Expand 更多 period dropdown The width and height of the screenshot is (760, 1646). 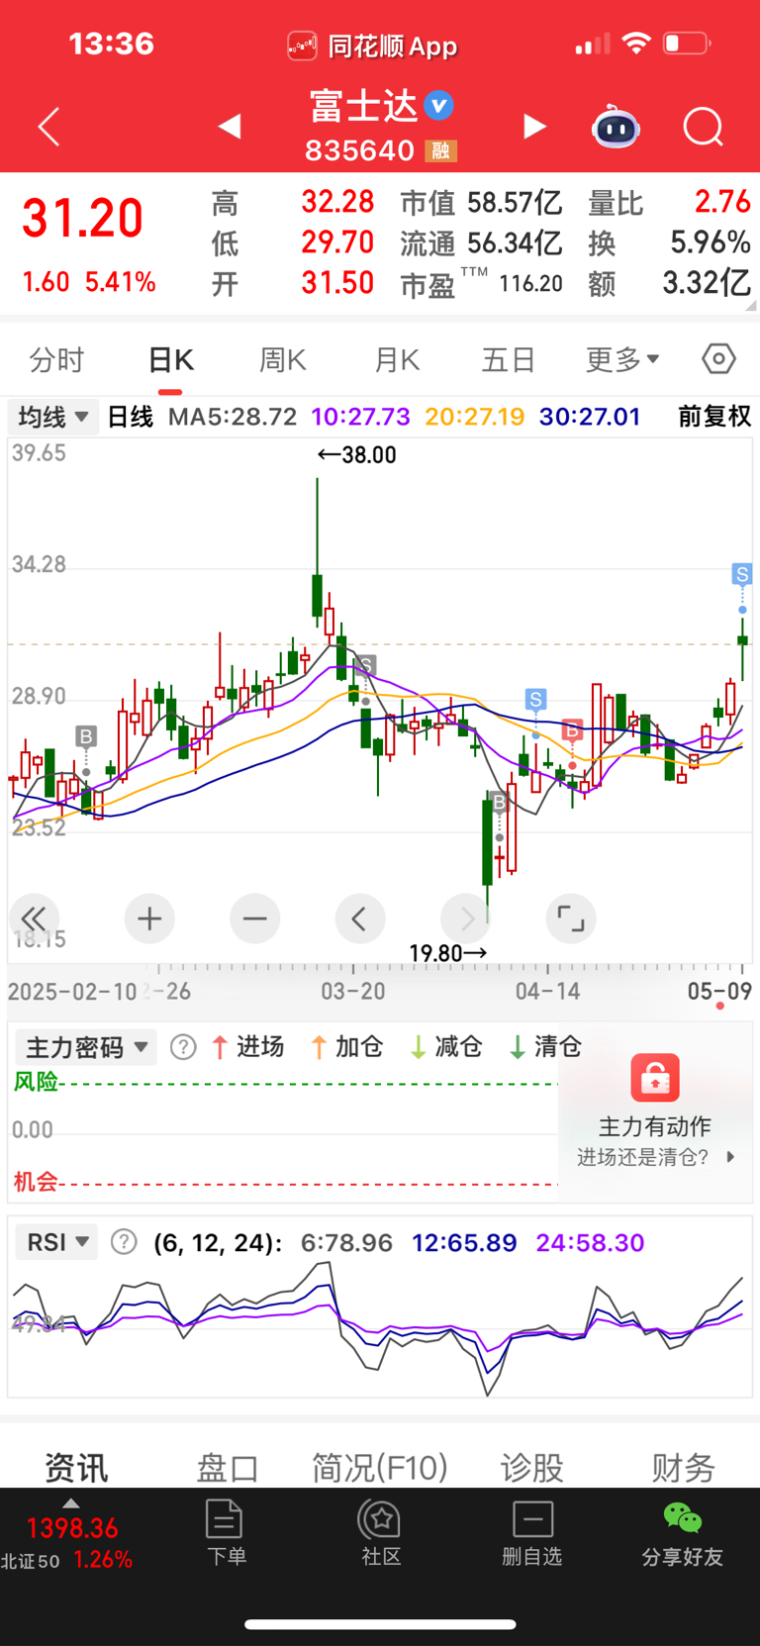coord(622,359)
